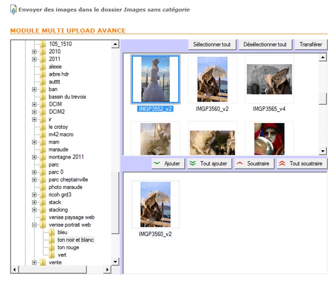Click the red Tout soustraire button

[302, 164]
